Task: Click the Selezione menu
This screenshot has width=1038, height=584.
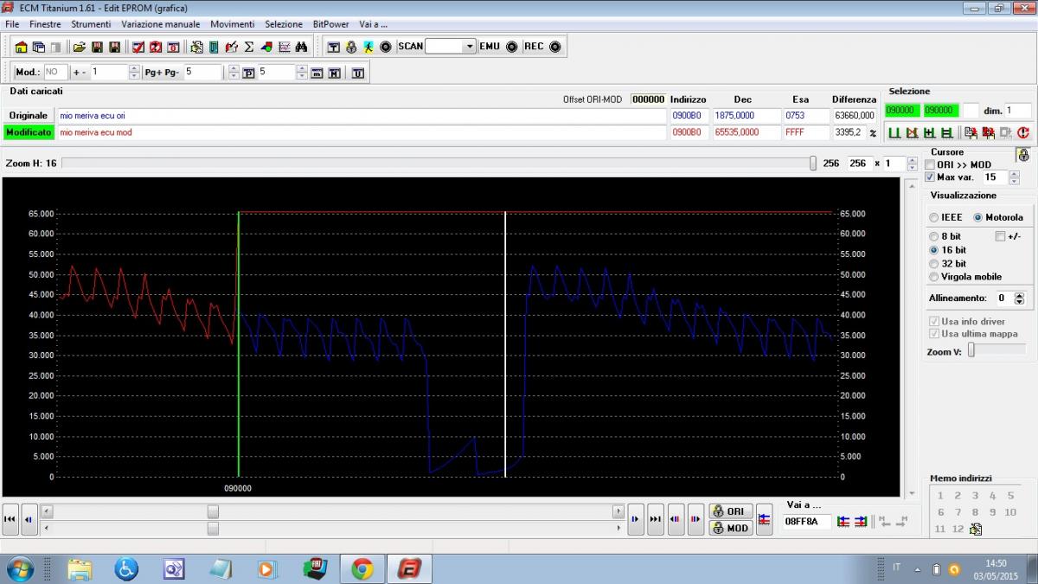Action: 284,24
